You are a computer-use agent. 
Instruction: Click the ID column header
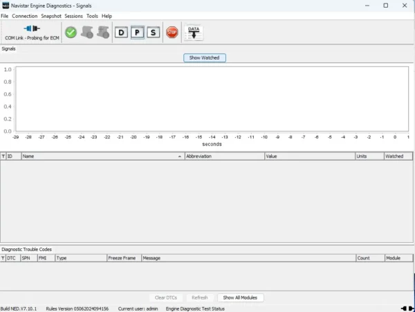click(13, 156)
